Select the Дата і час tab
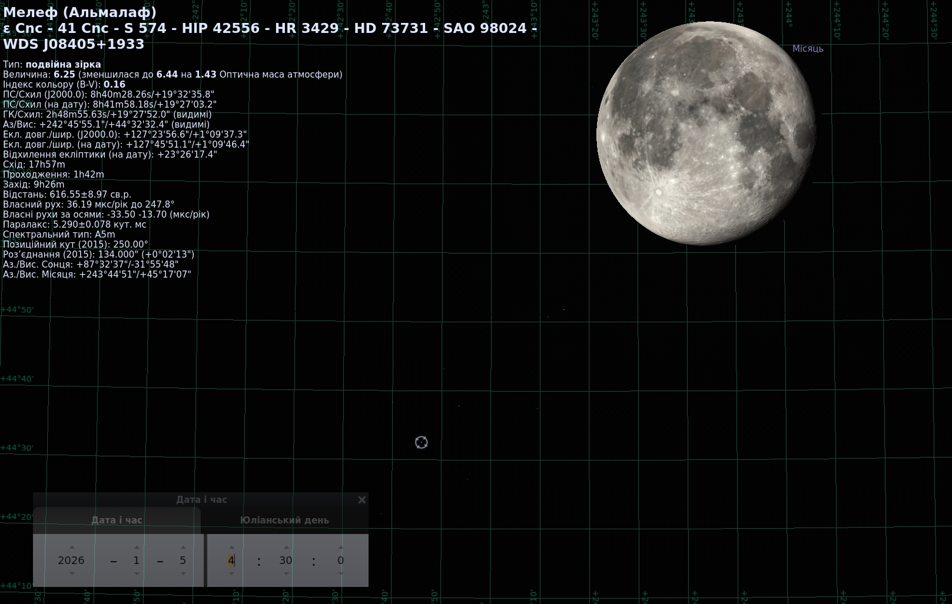Viewport: 952px width, 604px height. [117, 520]
